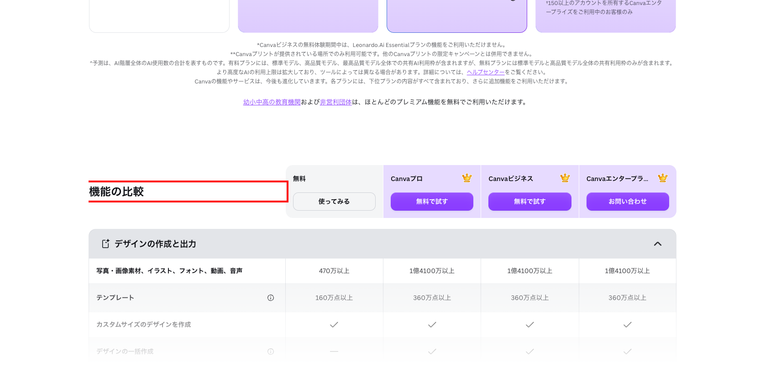The image size is (765, 383).
Task: Click the Canvaビジネス crown icon
Action: [565, 178]
